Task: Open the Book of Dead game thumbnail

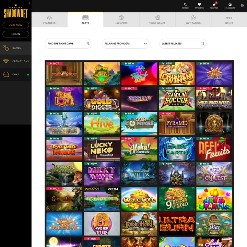Action: click(x=64, y=73)
